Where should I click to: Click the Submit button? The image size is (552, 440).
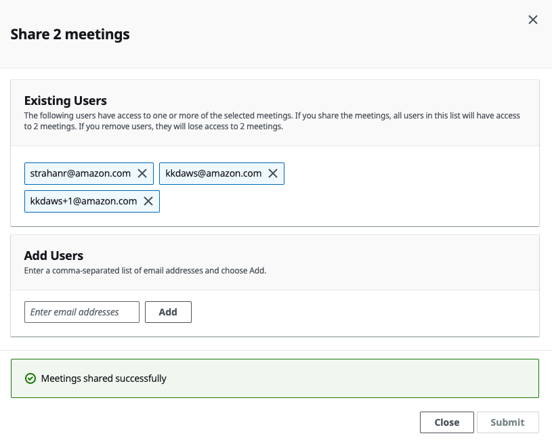507,422
